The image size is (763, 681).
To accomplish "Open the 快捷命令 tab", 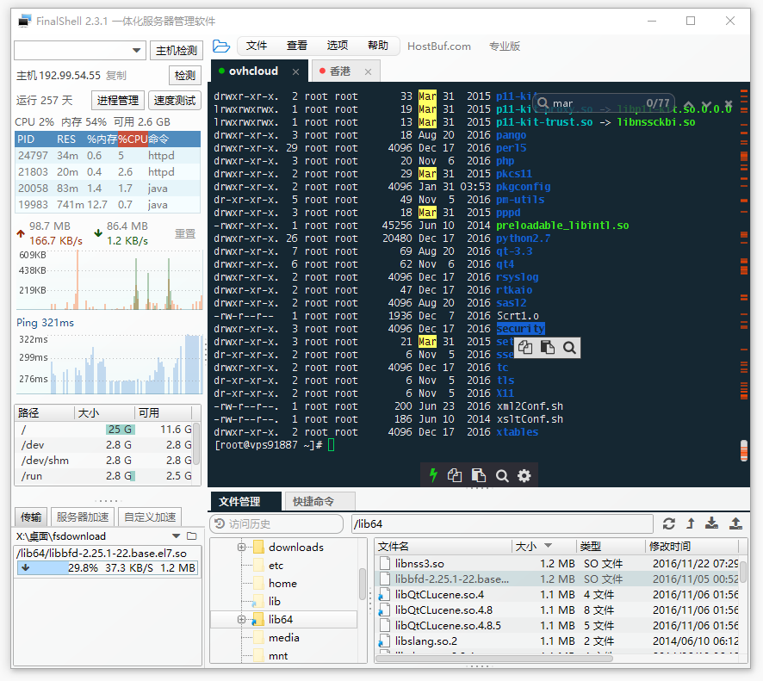I will tap(313, 502).
